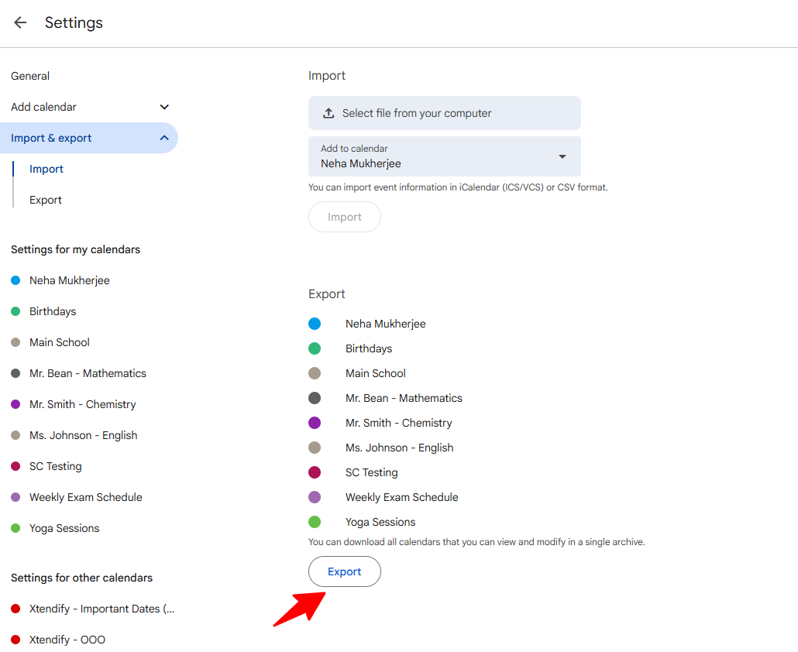The image size is (798, 652).
Task: Select the Export sub-item in sidebar
Action: 45,200
